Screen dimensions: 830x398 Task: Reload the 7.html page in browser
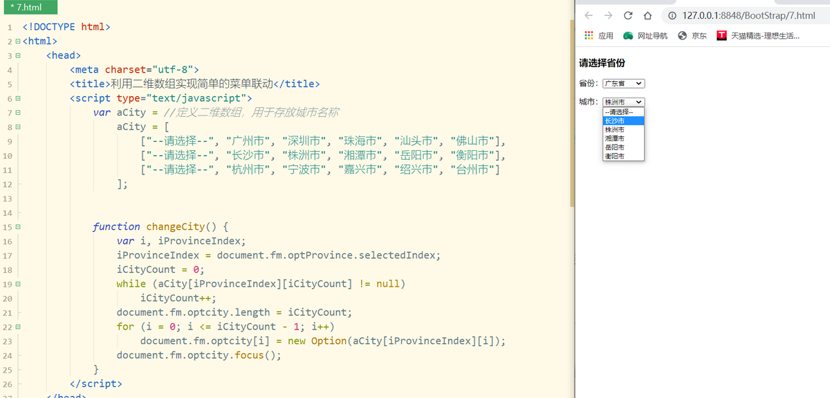(628, 15)
